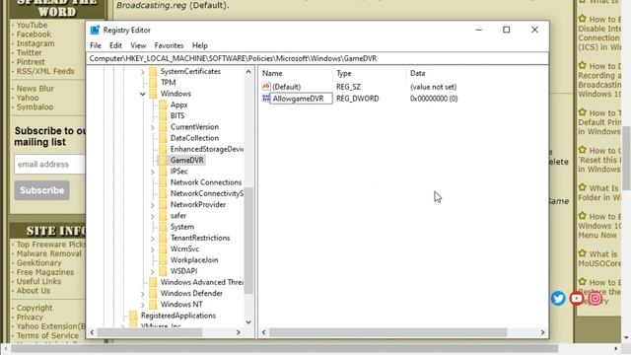The height and width of the screenshot is (355, 631).
Task: Click the Windows Defender folder icon
Action: (153, 294)
